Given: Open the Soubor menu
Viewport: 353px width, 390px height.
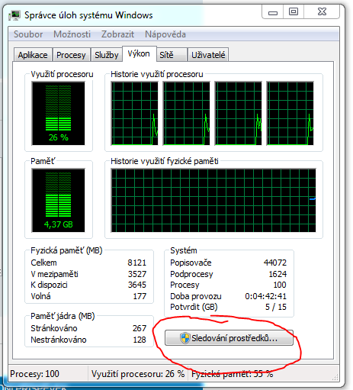Looking at the screenshot, I should point(28,34).
